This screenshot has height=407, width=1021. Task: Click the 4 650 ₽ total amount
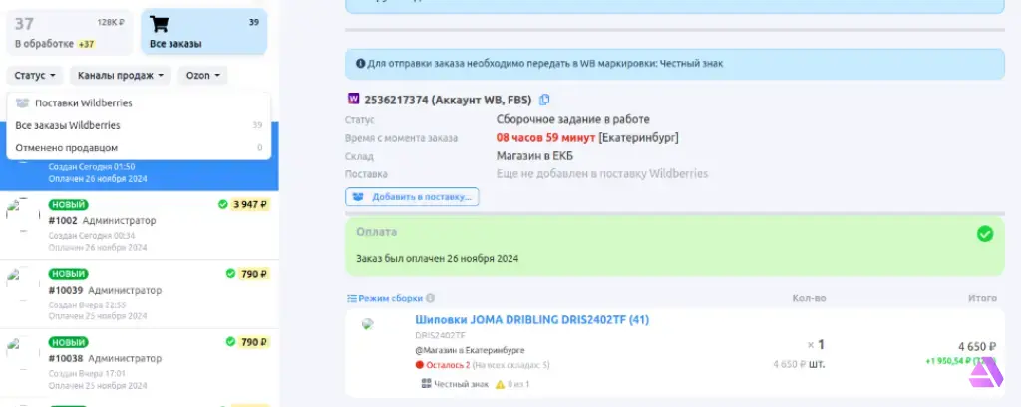tap(977, 346)
